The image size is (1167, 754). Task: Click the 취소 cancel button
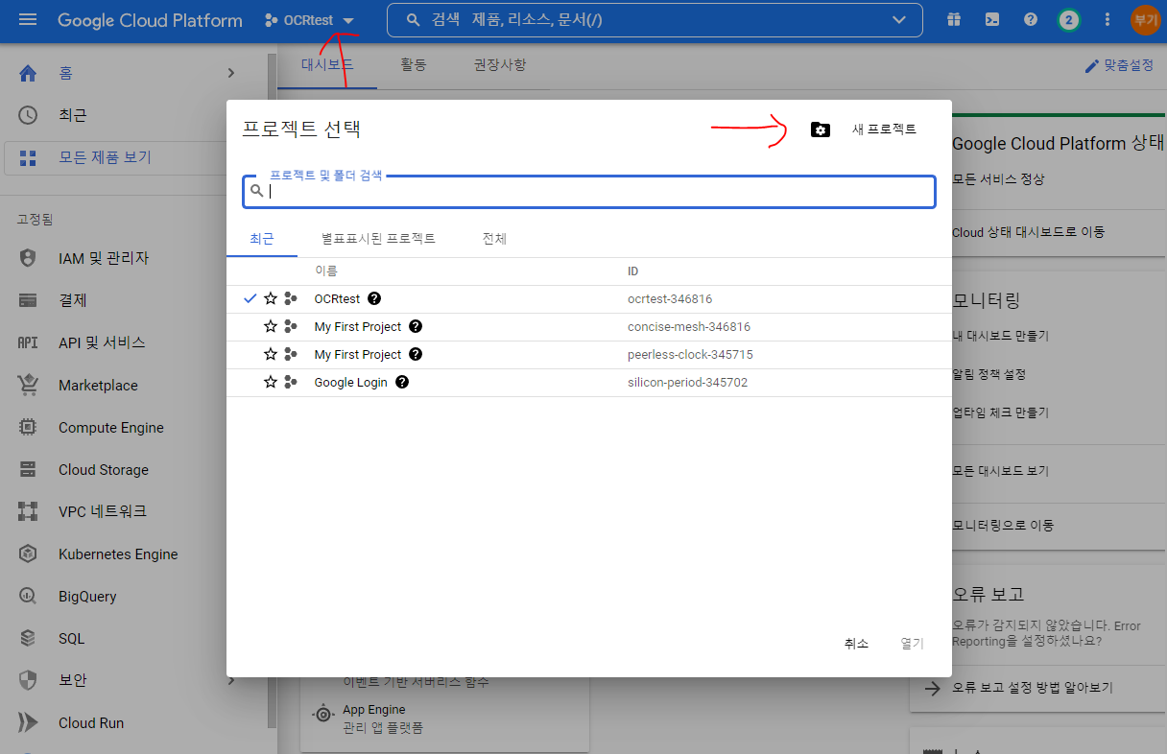pyautogui.click(x=856, y=644)
